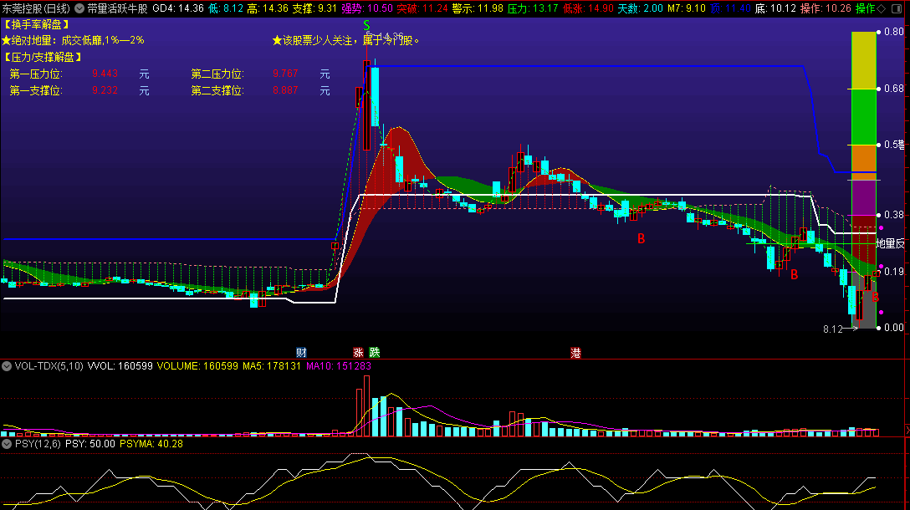
Task: Click the 天数: 2.00 value
Action: coord(640,8)
